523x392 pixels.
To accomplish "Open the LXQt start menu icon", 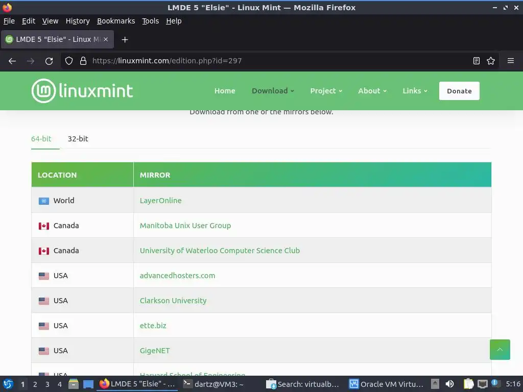I will [8, 384].
